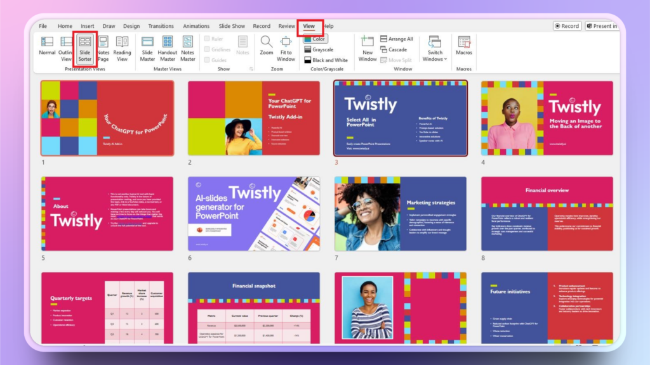Open Handout Master view
This screenshot has height=365, width=650.
click(167, 49)
